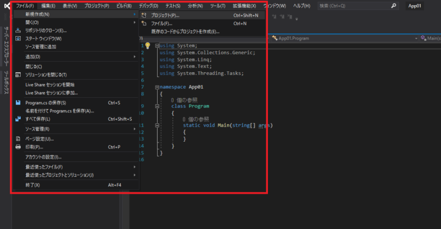Click the new project icon in submenu
The image size is (441, 229).
[144, 15]
